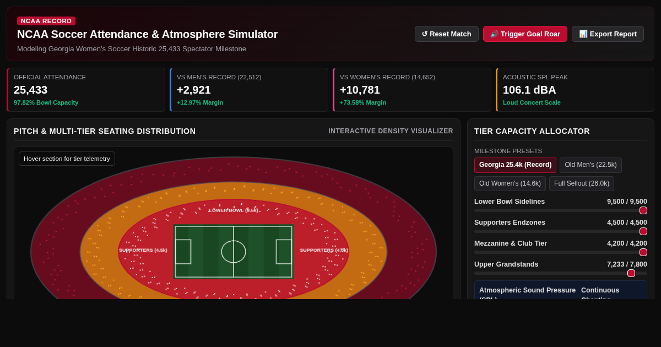Click the Interactive Density Visualizer label

click(x=391, y=131)
